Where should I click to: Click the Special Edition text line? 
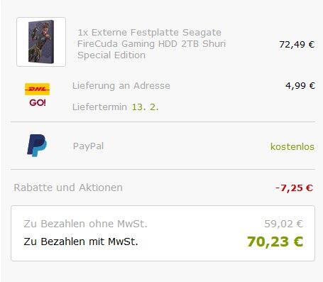pyautogui.click(x=111, y=55)
